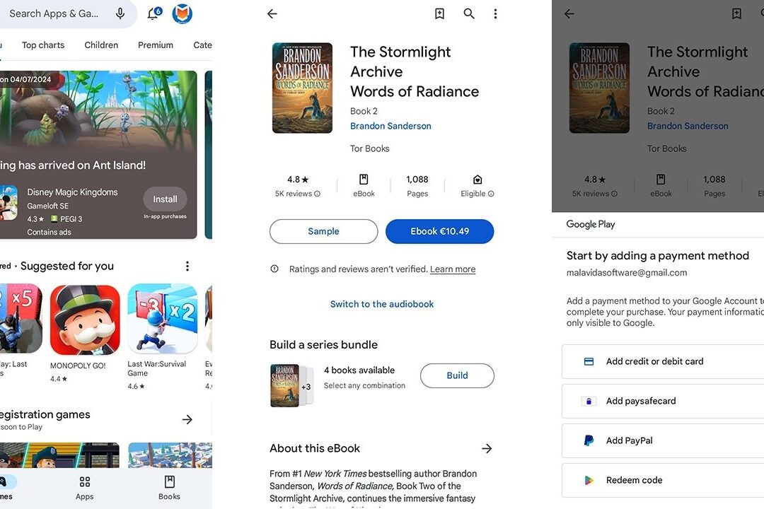Tap the 5K reviews info icon
This screenshot has height=509, width=764.
coord(317,194)
